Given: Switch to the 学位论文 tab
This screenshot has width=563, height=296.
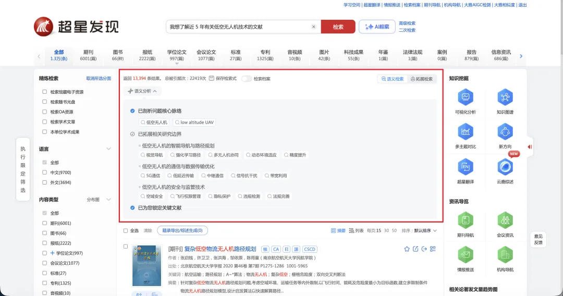Looking at the screenshot, I should (x=176, y=55).
